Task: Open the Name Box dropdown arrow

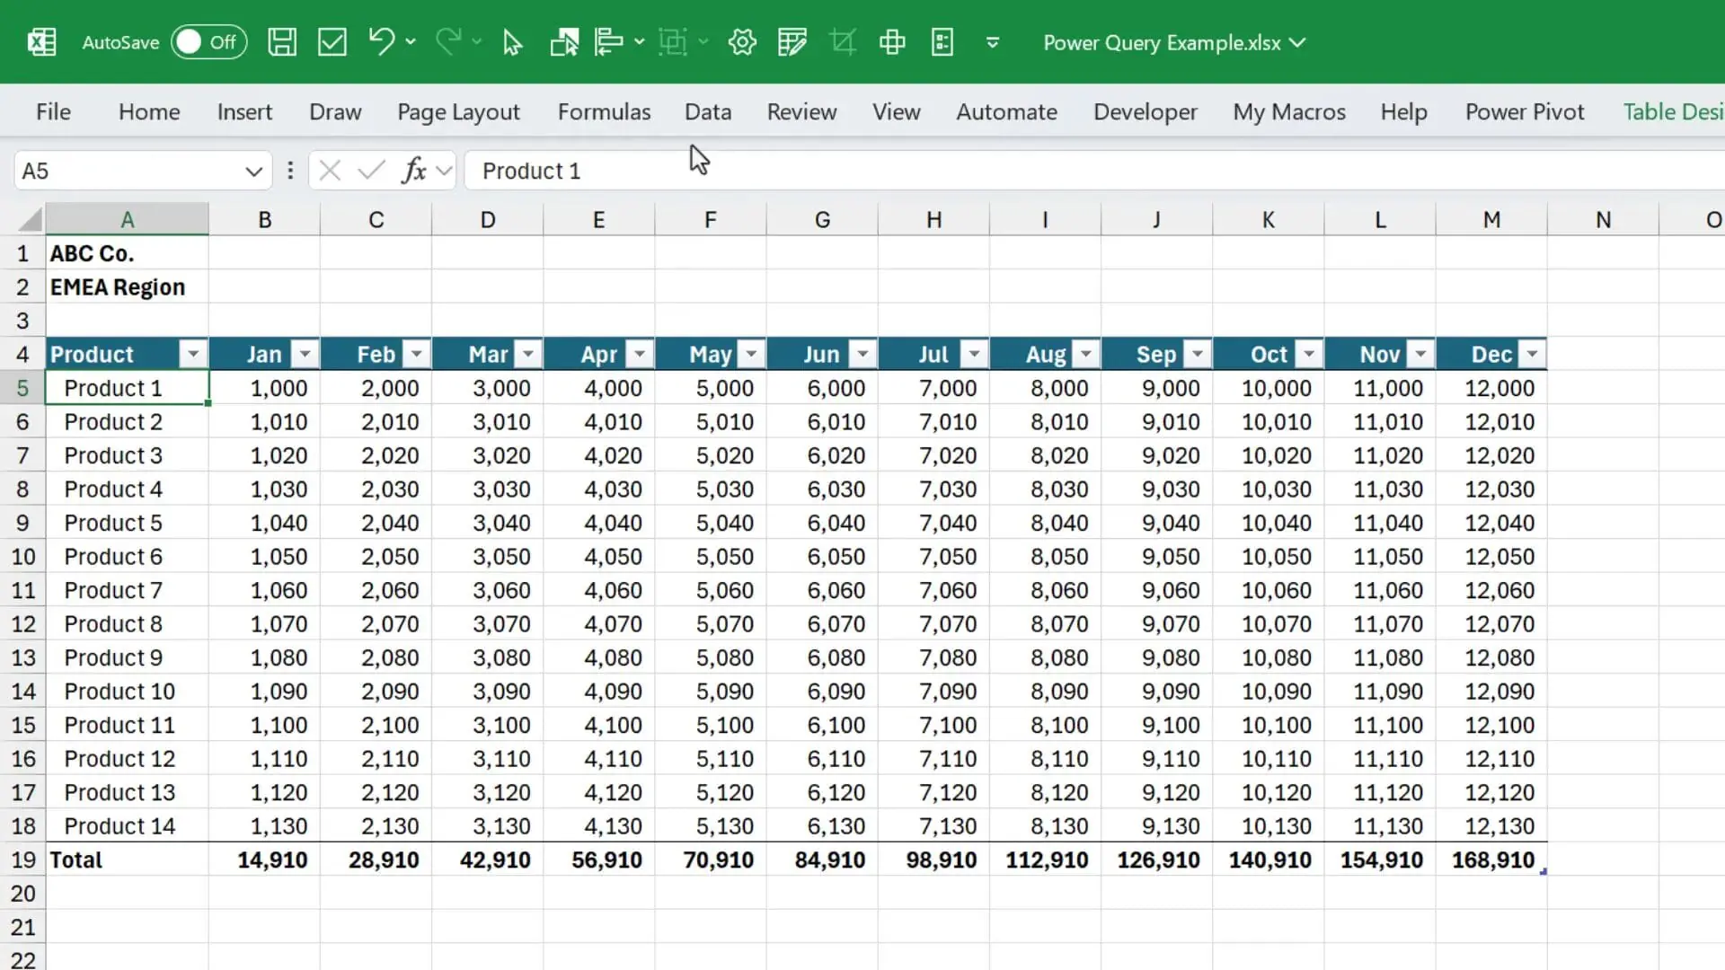Action: (x=252, y=171)
